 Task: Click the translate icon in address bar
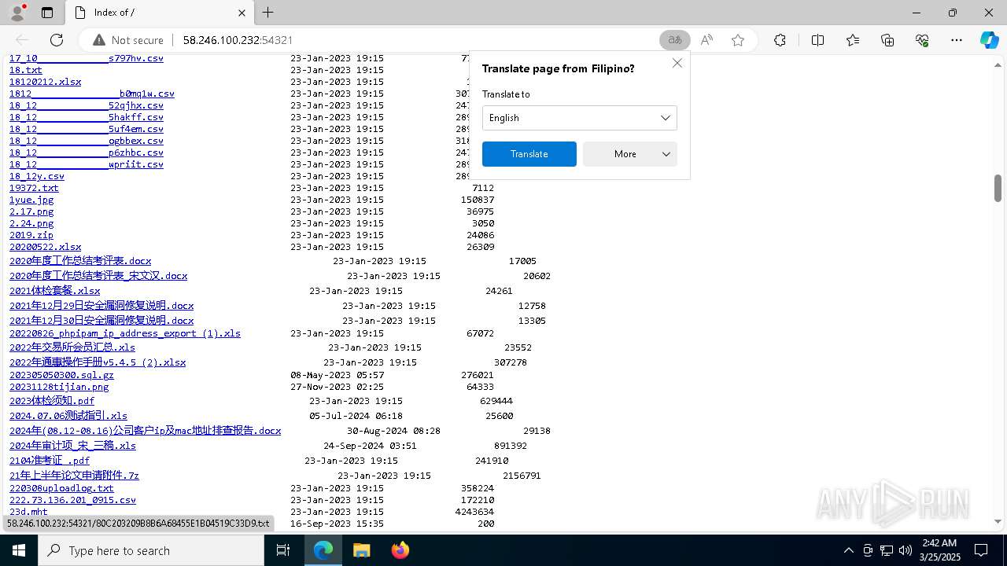pyautogui.click(x=675, y=40)
